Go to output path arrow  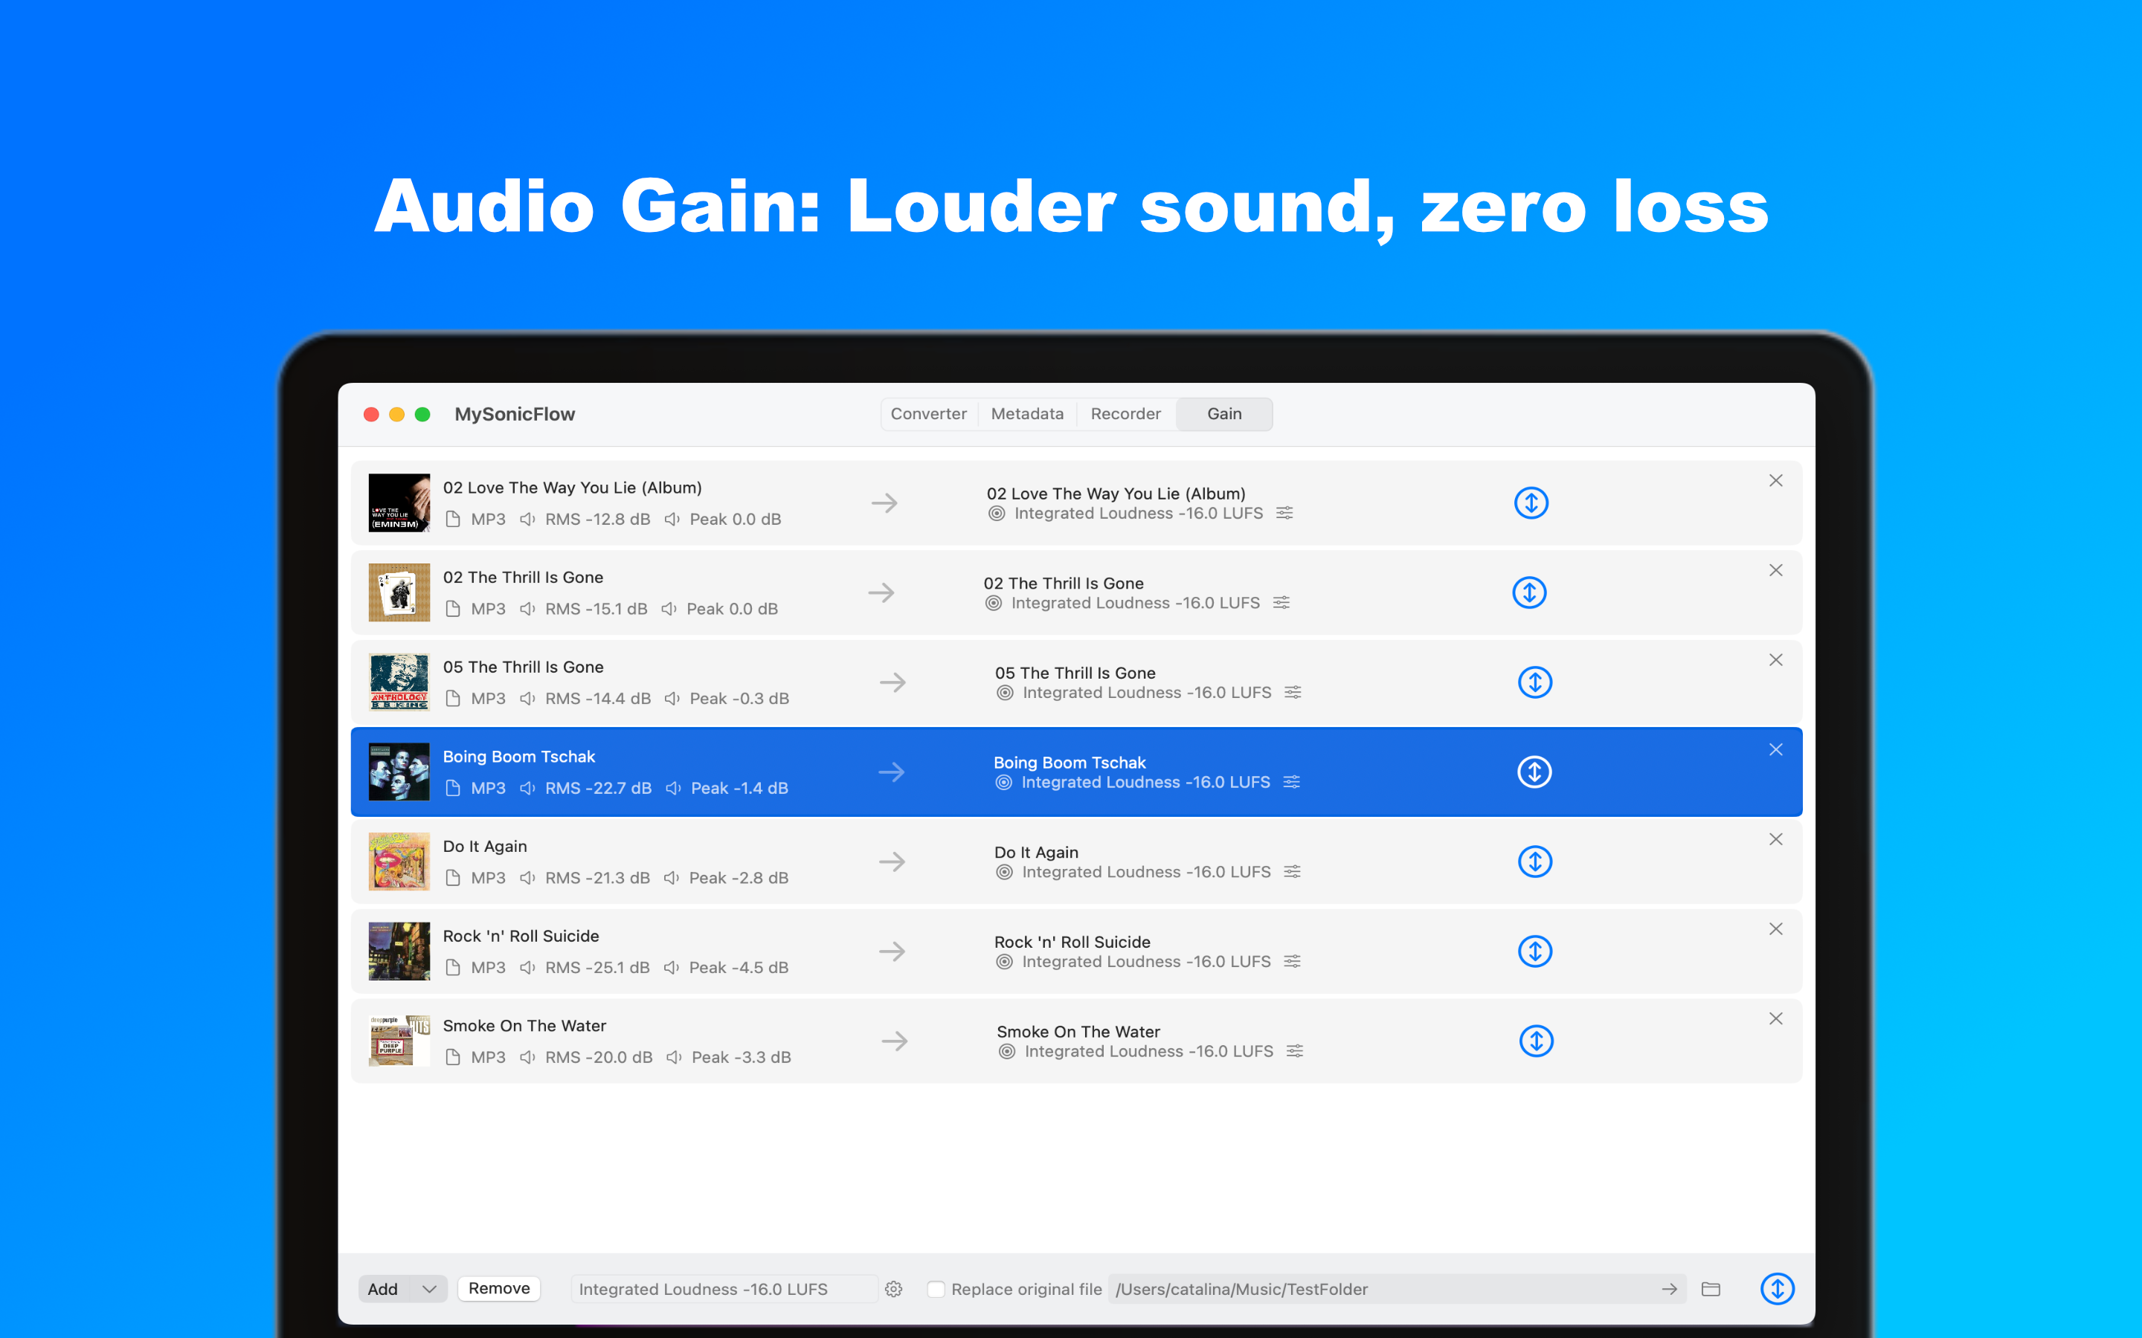pyautogui.click(x=1669, y=1290)
